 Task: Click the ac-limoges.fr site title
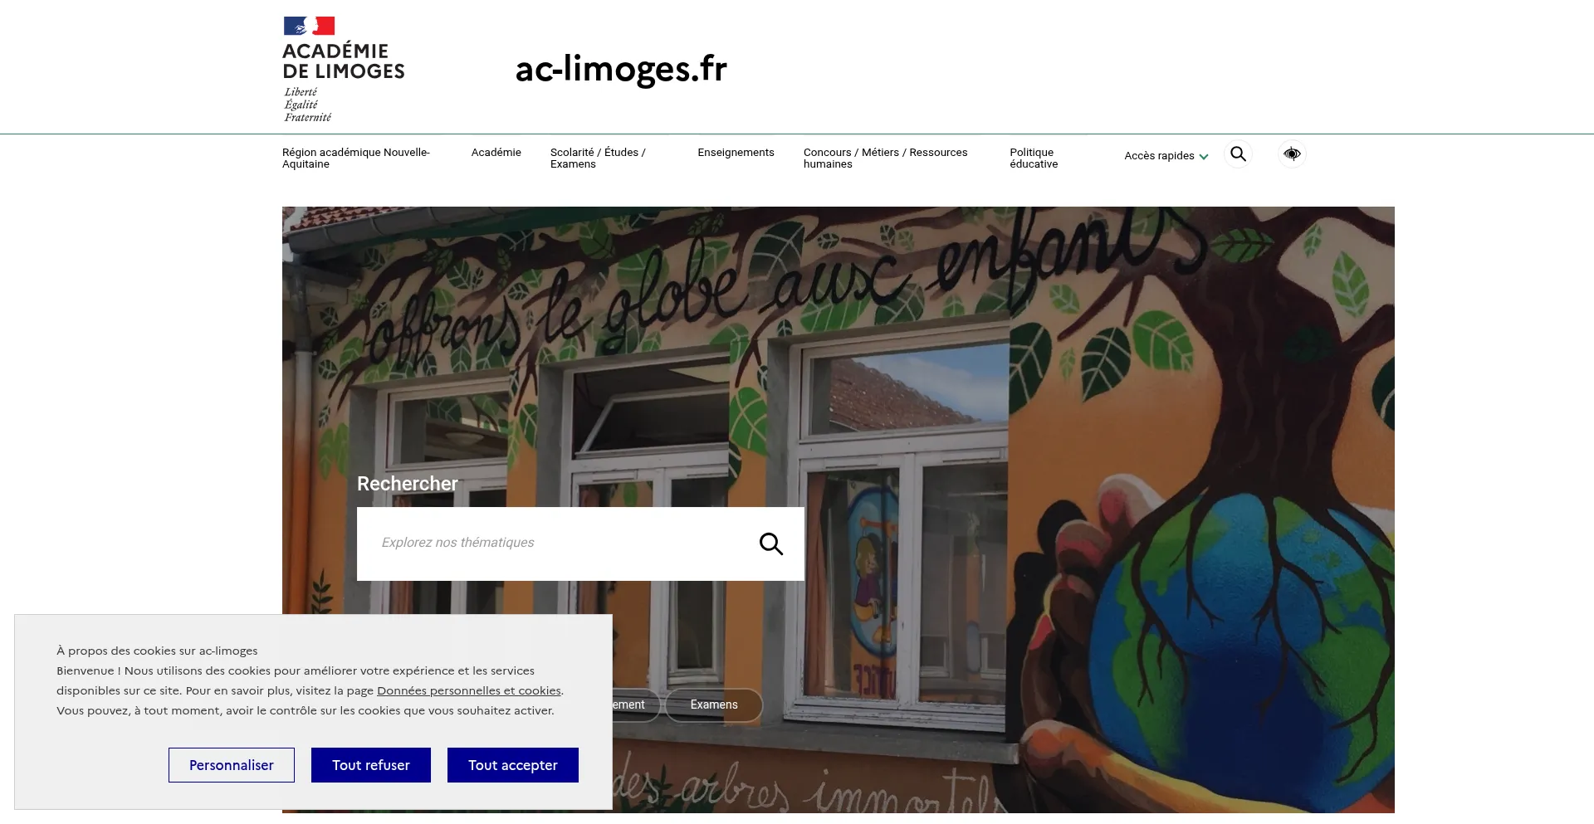tap(621, 70)
